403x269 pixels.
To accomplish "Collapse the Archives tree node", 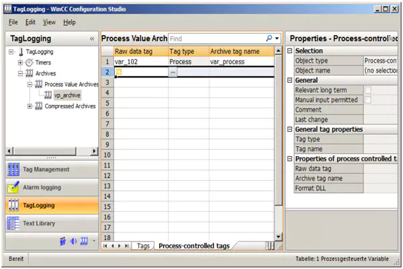I will coord(20,73).
